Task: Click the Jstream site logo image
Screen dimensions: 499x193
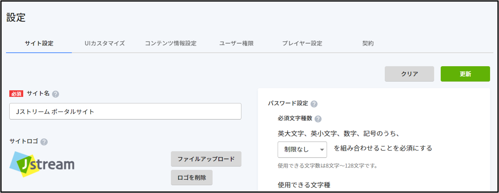Action: pyautogui.click(x=42, y=164)
